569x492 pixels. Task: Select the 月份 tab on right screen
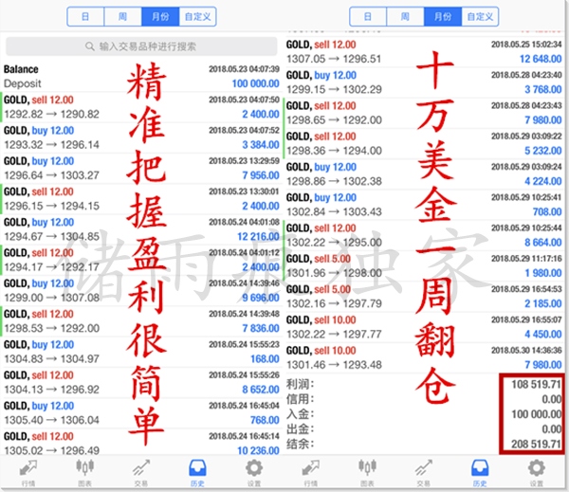coord(443,17)
